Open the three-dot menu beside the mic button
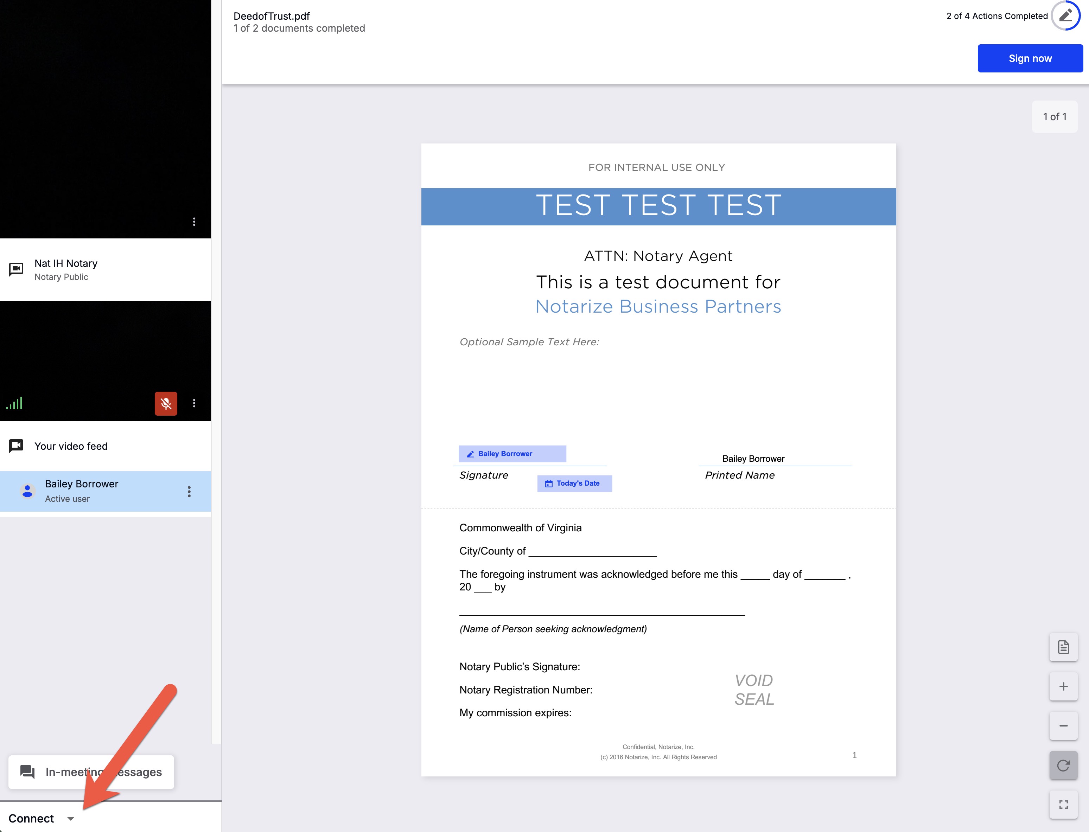 tap(194, 403)
